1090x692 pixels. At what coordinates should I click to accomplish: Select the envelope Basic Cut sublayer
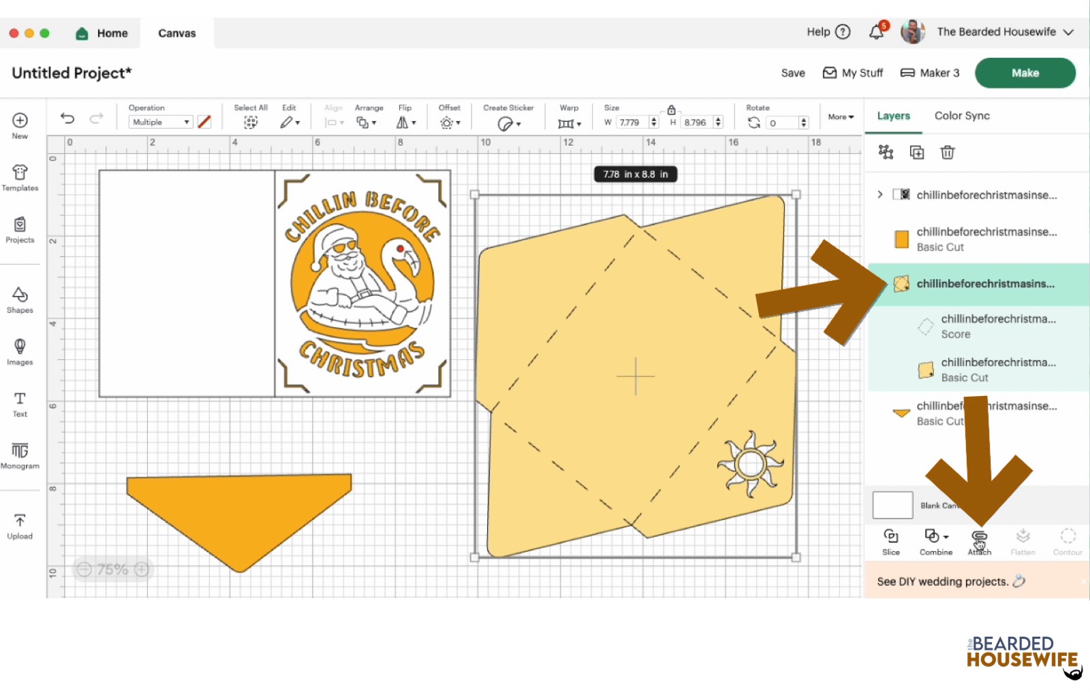[x=978, y=369]
